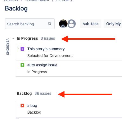The width and height of the screenshot is (122, 119).
Task: Click the Backlog 36 issues heading
Action: 34,93
